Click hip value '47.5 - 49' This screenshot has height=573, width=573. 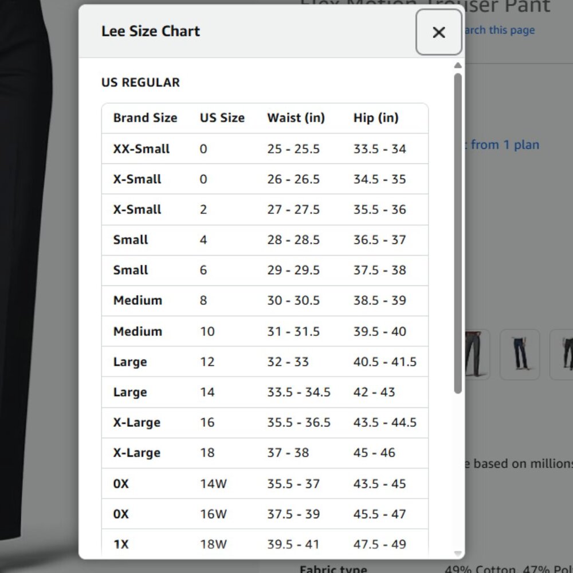tap(380, 544)
